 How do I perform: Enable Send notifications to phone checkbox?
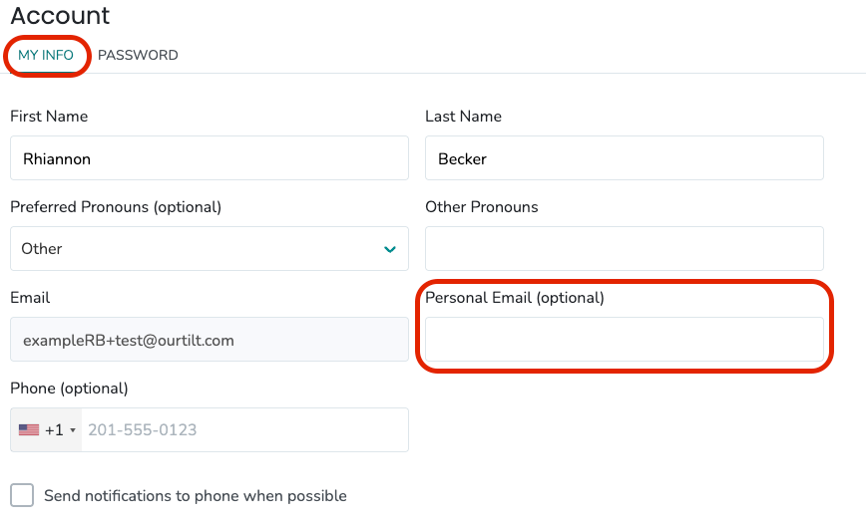[x=22, y=495]
